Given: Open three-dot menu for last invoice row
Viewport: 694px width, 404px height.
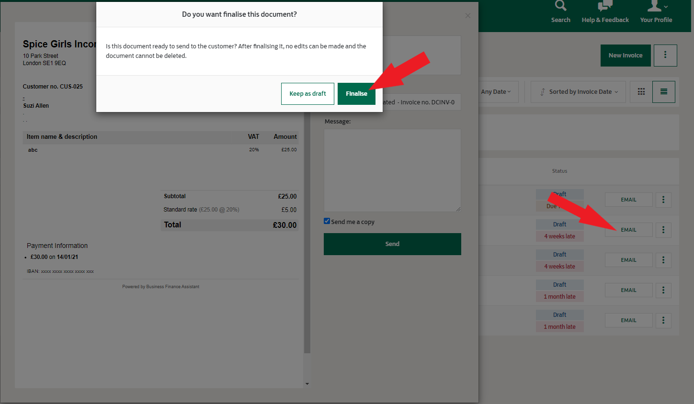Looking at the screenshot, I should [663, 320].
